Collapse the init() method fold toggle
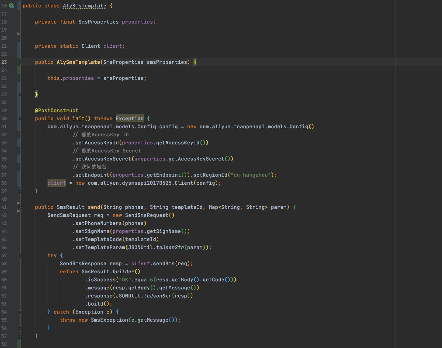 point(20,119)
